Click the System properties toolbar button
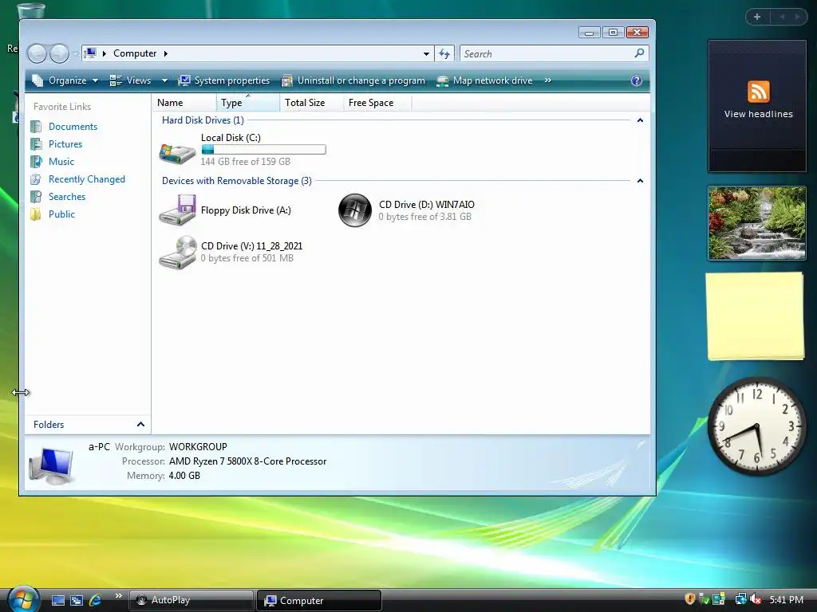This screenshot has height=612, width=817. [224, 80]
